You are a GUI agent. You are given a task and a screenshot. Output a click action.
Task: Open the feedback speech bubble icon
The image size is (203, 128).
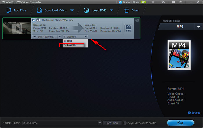[173, 2]
